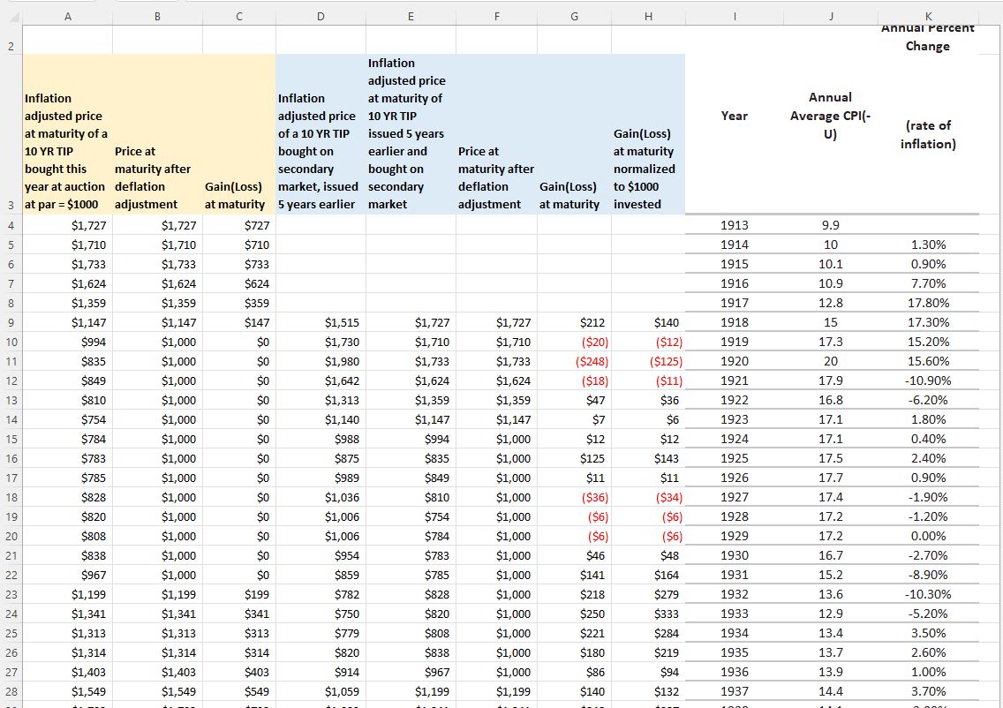Select cell $1,980 in column D
This screenshot has width=1003, height=708.
321,362
